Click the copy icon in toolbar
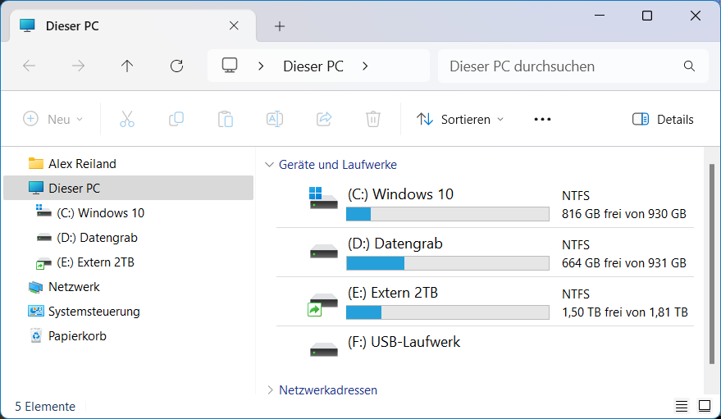 176,119
